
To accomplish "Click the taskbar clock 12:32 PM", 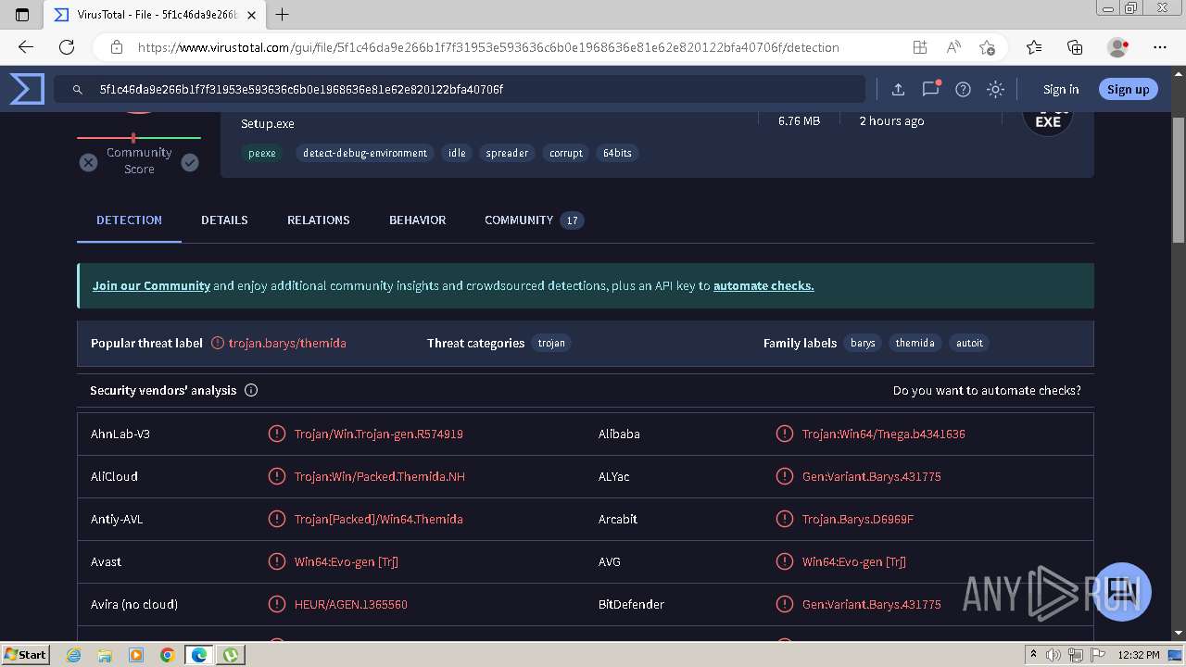I will tap(1139, 654).
